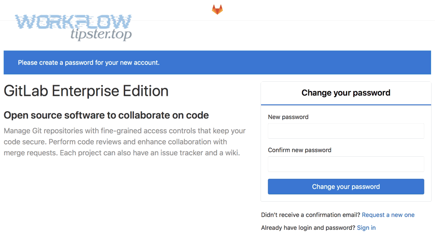The image size is (435, 236).
Task: Click the GitLab fox logo
Action: (217, 9)
